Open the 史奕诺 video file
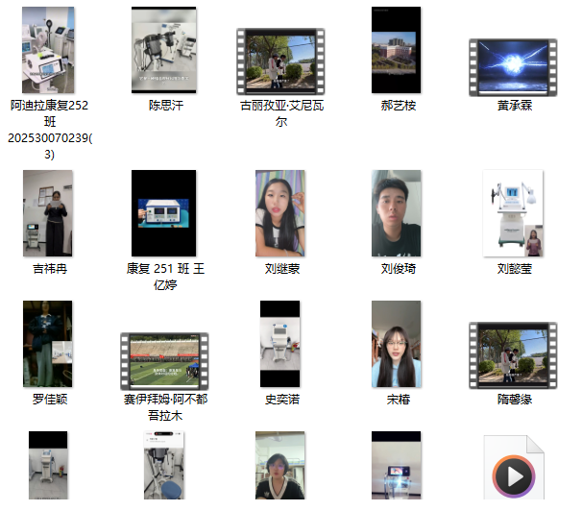The width and height of the screenshot is (582, 511). coord(280,343)
